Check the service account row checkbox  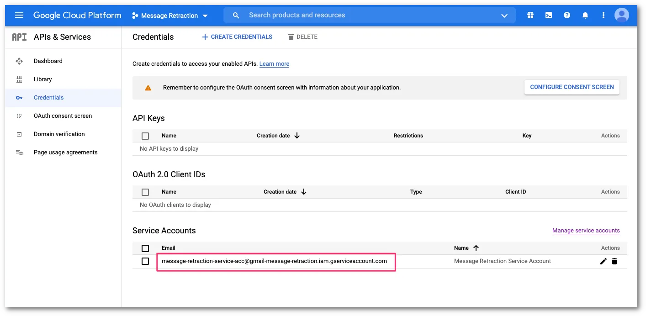point(145,261)
